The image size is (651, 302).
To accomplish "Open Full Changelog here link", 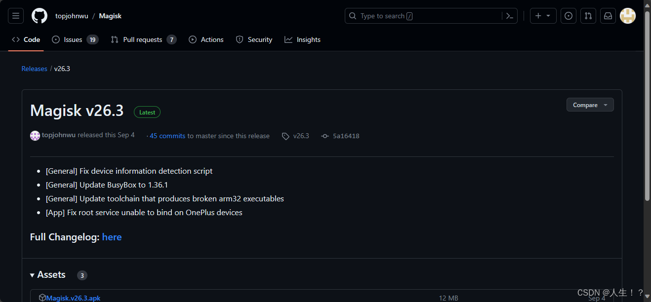I will click(112, 237).
